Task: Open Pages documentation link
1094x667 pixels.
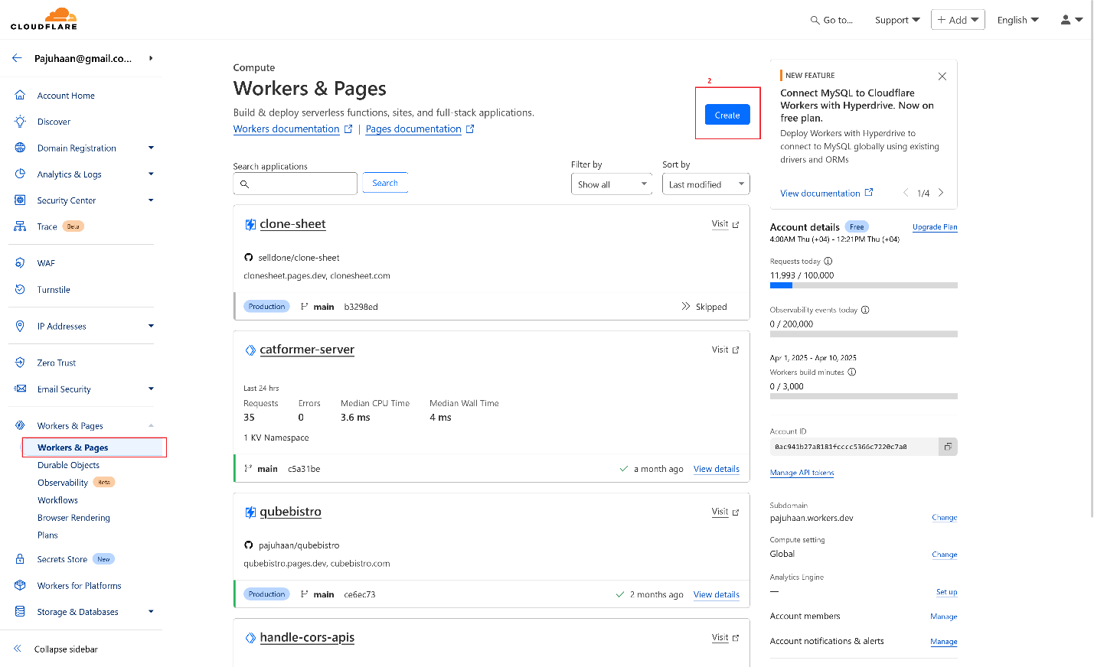Action: pos(420,129)
